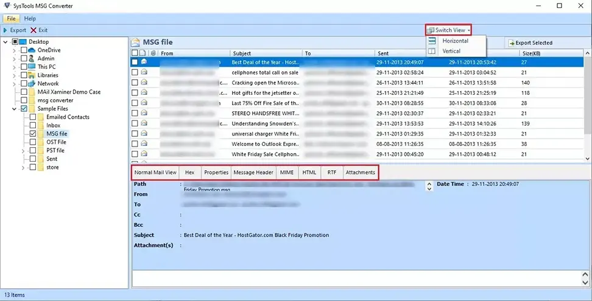The image size is (592, 301).
Task: Sort the list by the From column
Action: [193, 53]
